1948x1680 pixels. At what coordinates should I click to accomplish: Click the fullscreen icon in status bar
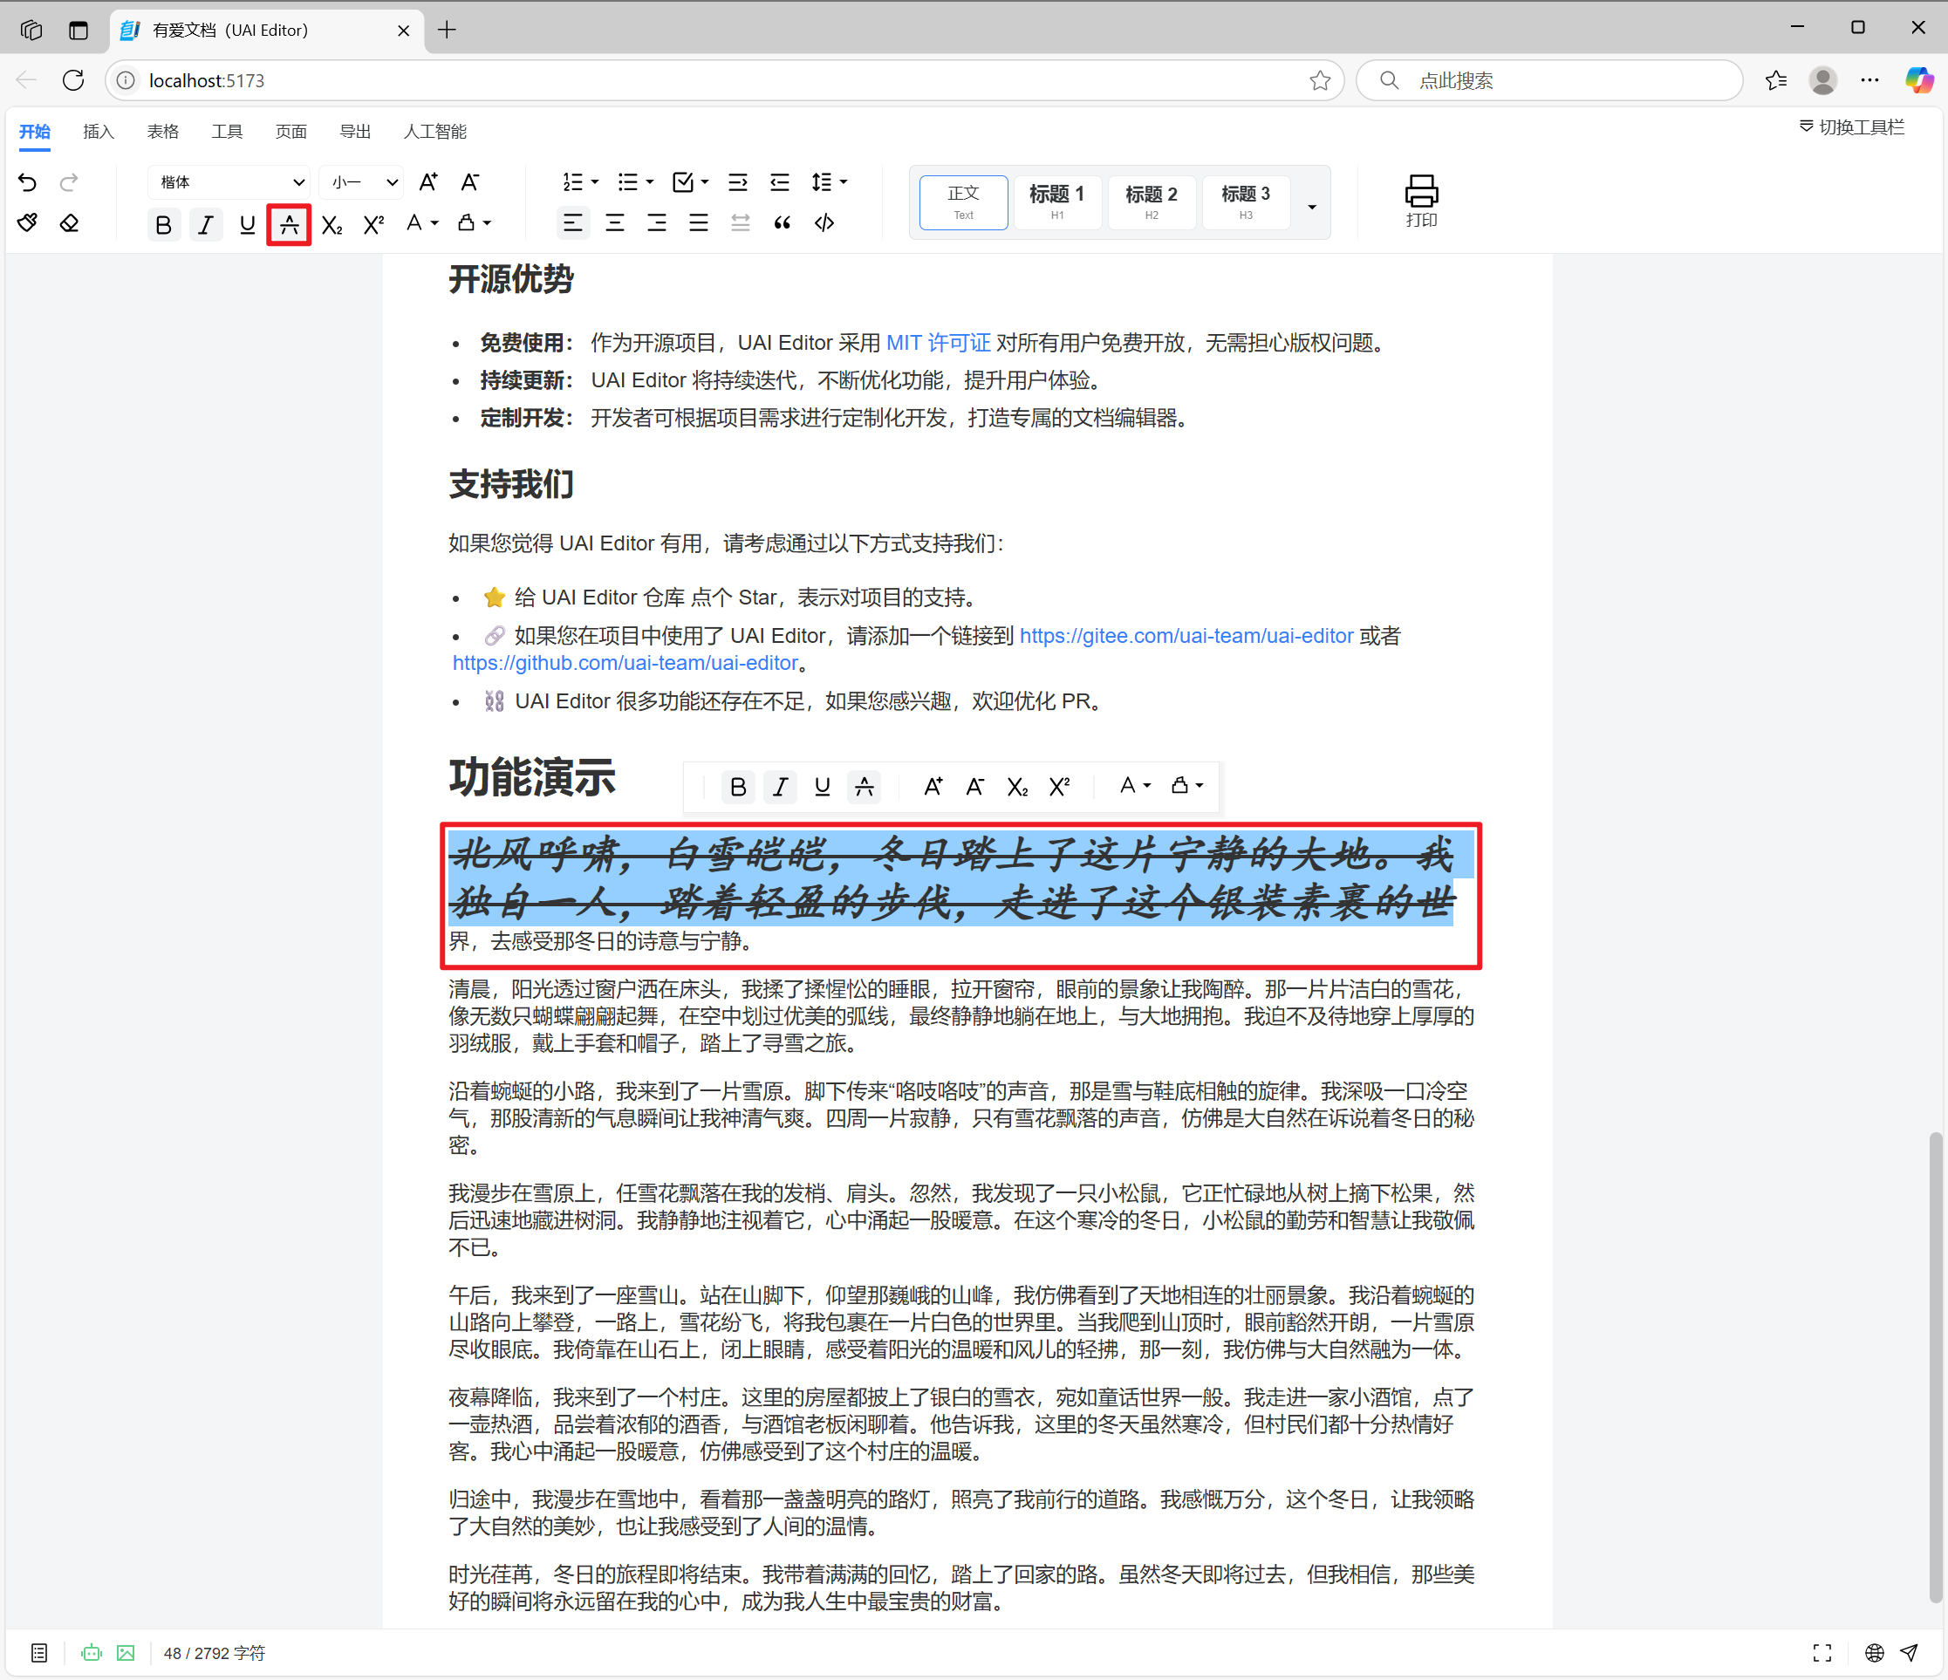pyautogui.click(x=1822, y=1653)
